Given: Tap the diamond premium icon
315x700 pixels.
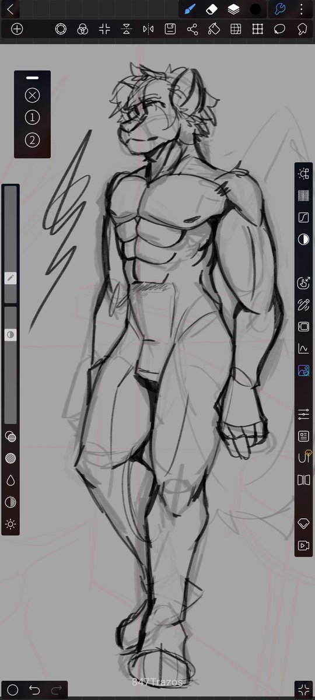Looking at the screenshot, I should pos(303,524).
